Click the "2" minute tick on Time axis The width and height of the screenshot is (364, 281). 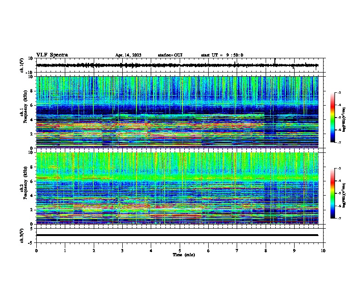(x=94, y=251)
